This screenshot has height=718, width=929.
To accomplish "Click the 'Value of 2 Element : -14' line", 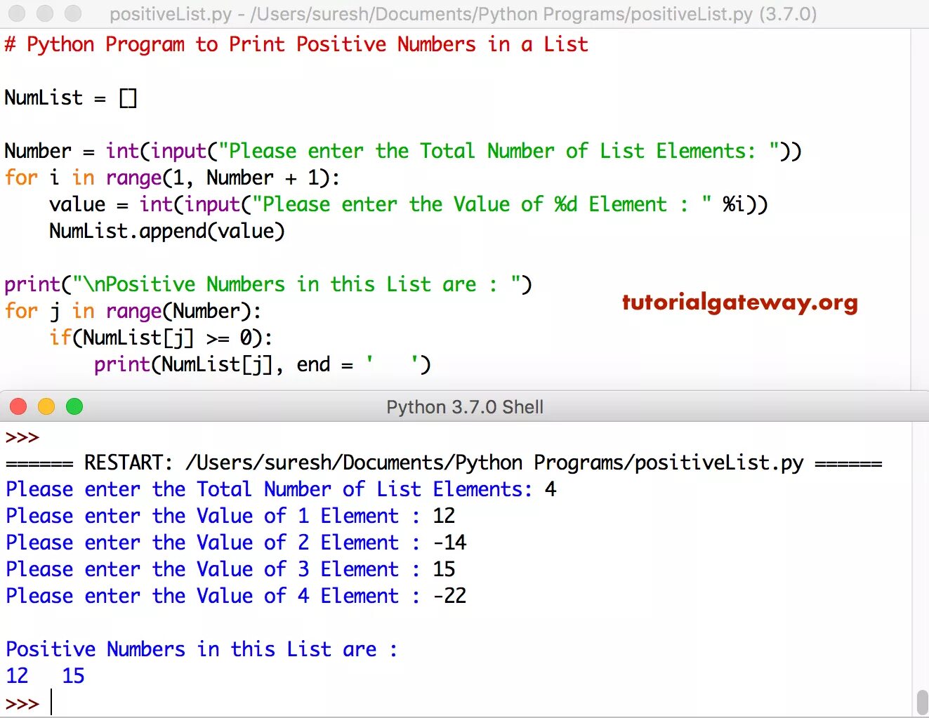I will pyautogui.click(x=236, y=543).
